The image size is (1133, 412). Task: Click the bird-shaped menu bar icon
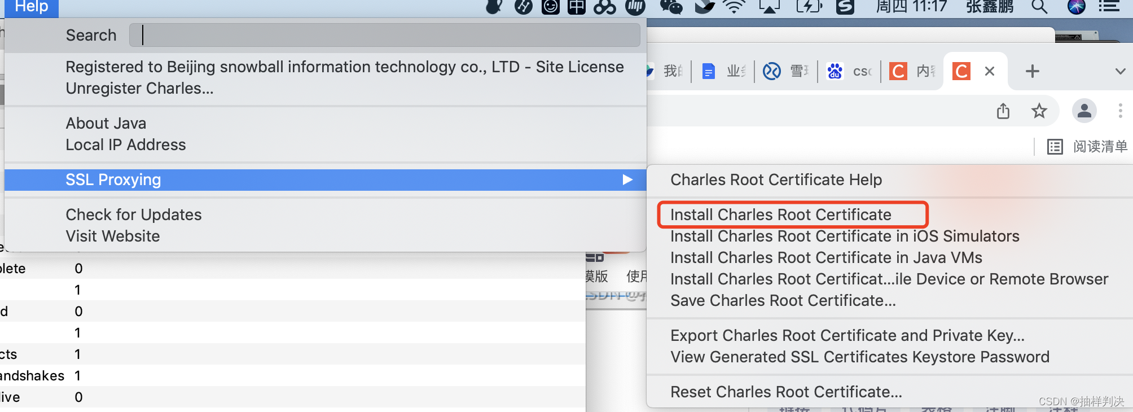pos(705,7)
